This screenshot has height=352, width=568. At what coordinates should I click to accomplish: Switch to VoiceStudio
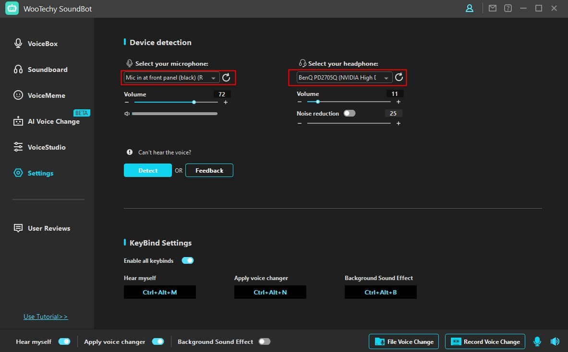(x=47, y=147)
